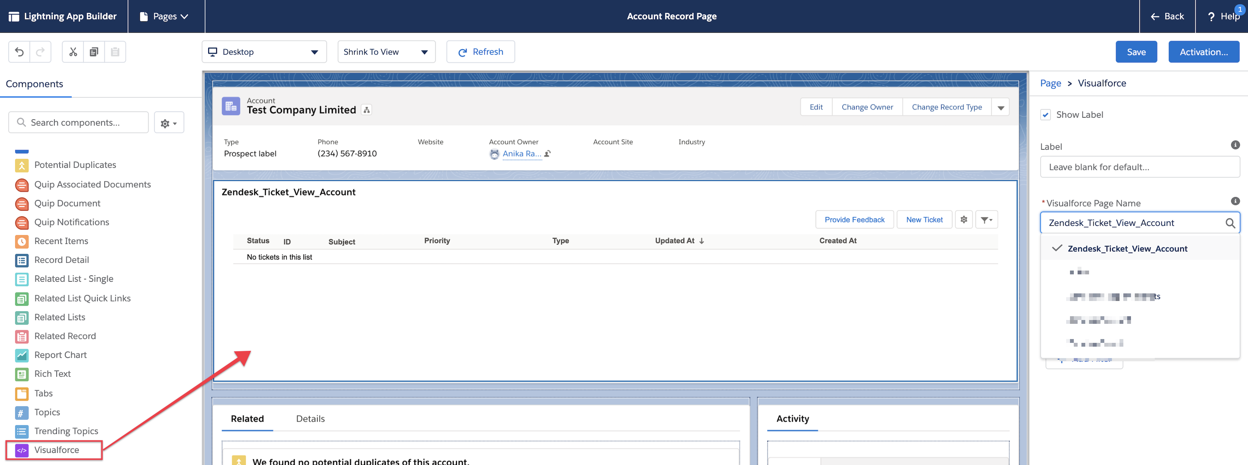This screenshot has height=465, width=1248.
Task: Click the Related List - Single icon
Action: (22, 279)
